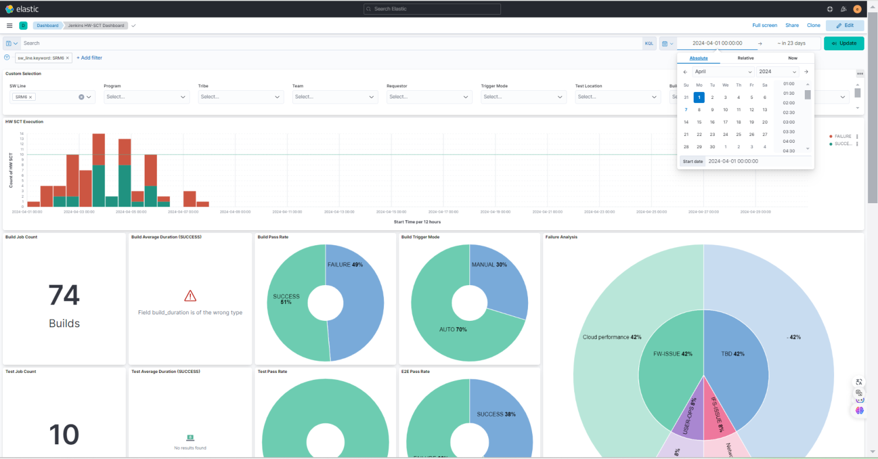Open the saved query menu icon
Viewport: 878px width, 459px height.
point(12,43)
